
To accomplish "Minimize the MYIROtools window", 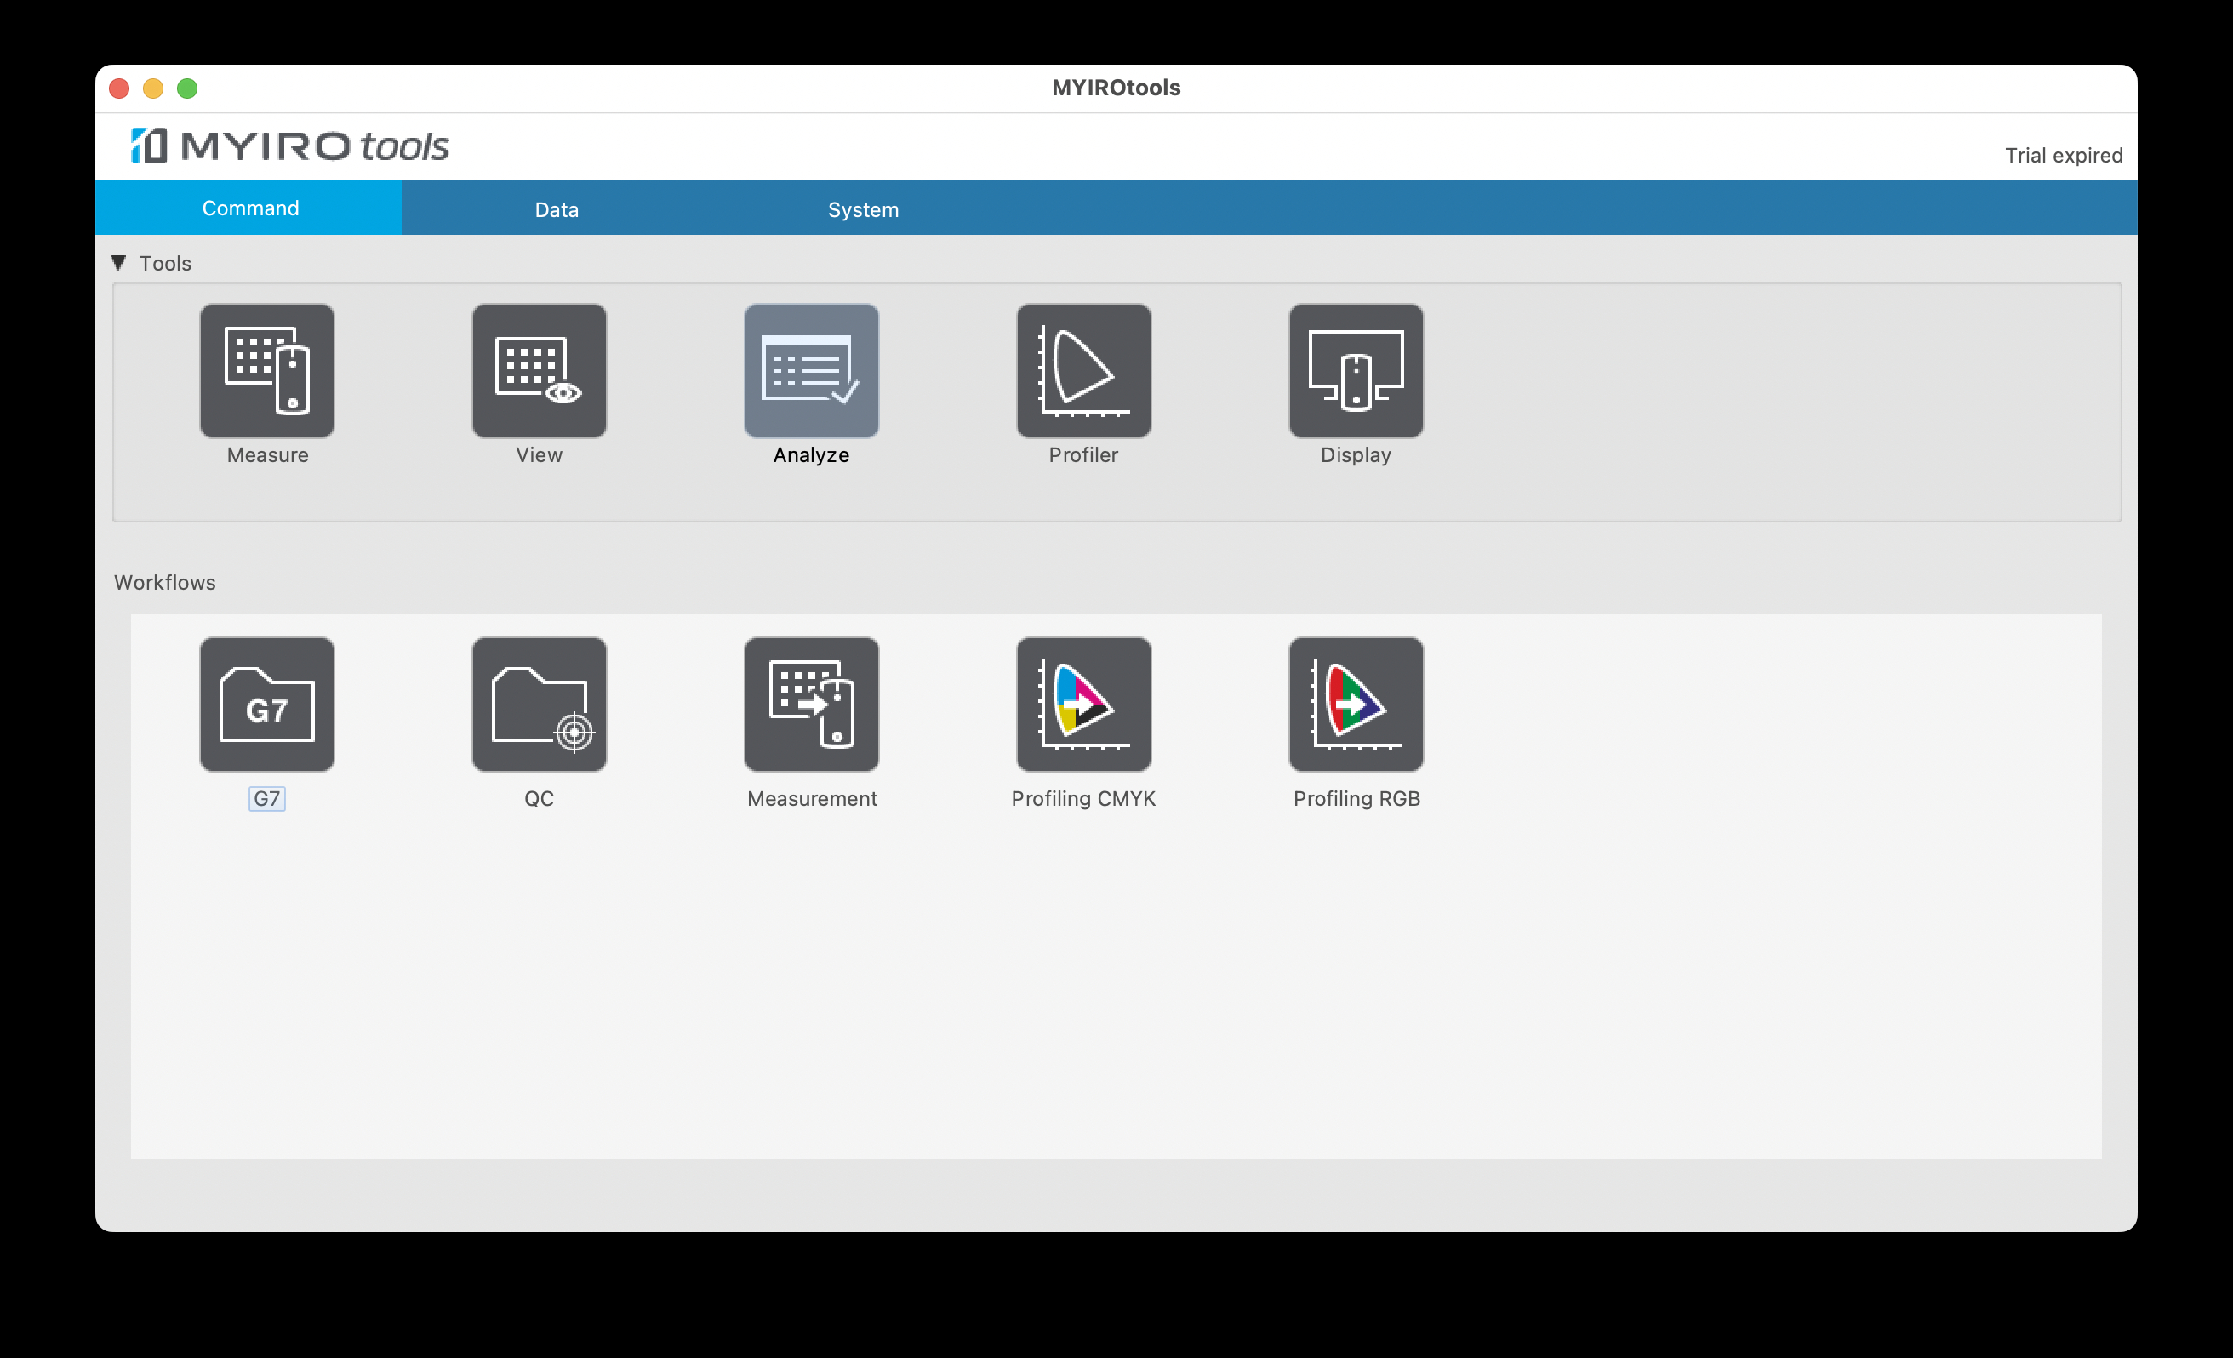I will (x=153, y=88).
